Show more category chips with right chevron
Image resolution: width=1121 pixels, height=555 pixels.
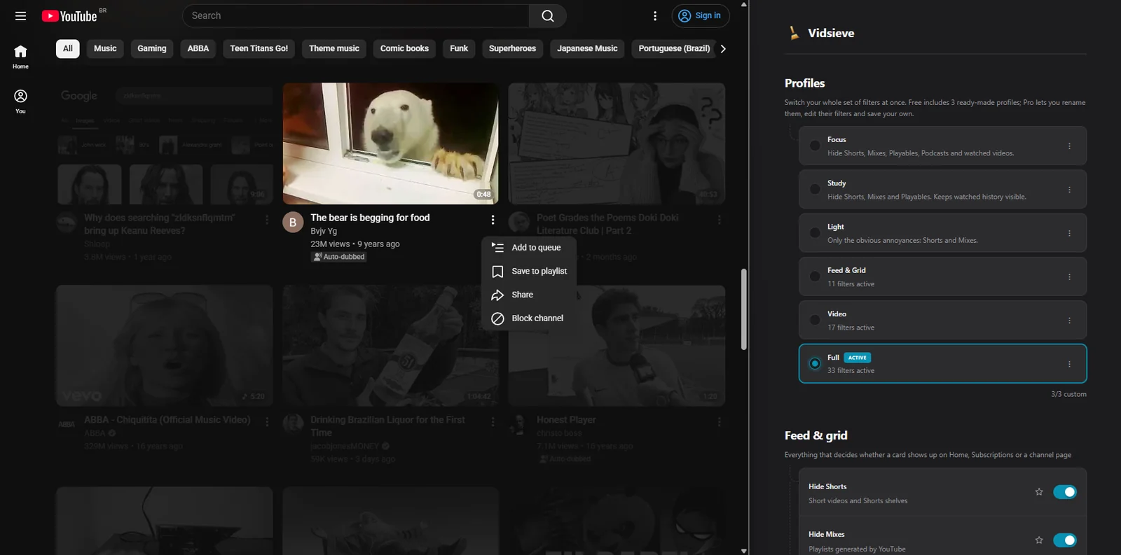click(x=723, y=48)
